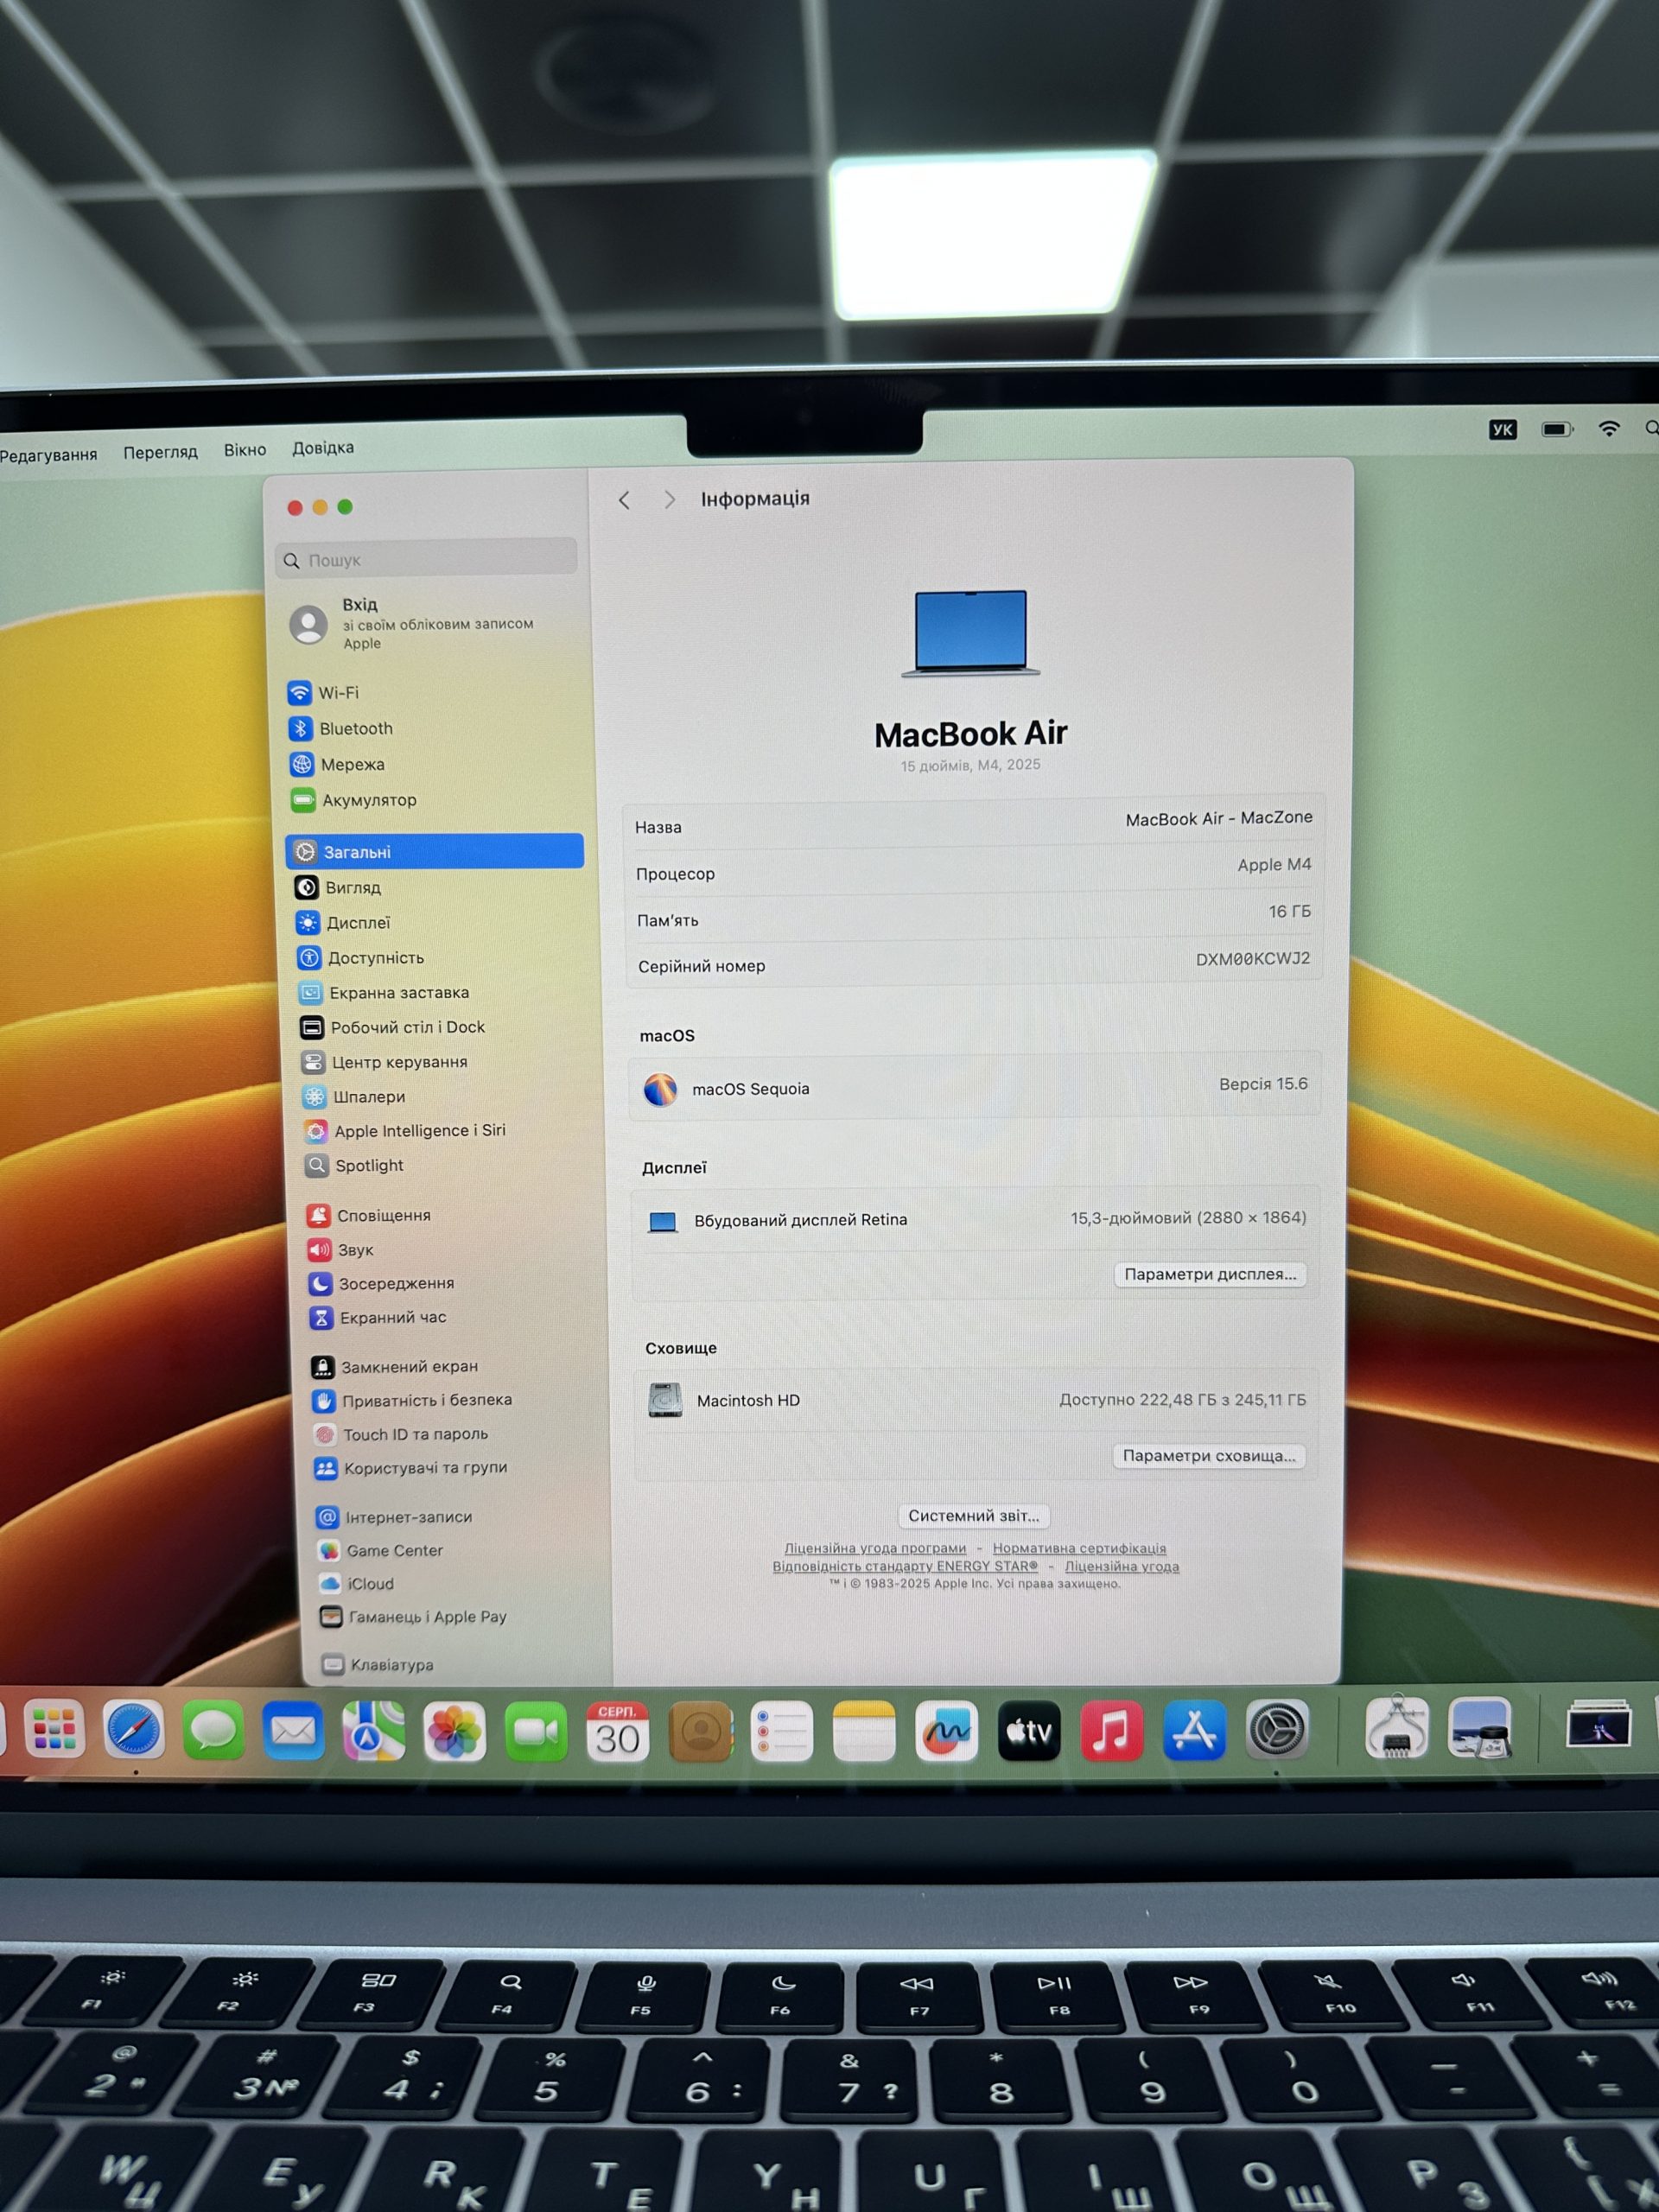Select Інтернет-записи in sidebar
The height and width of the screenshot is (2212, 1659).
(x=395, y=1517)
